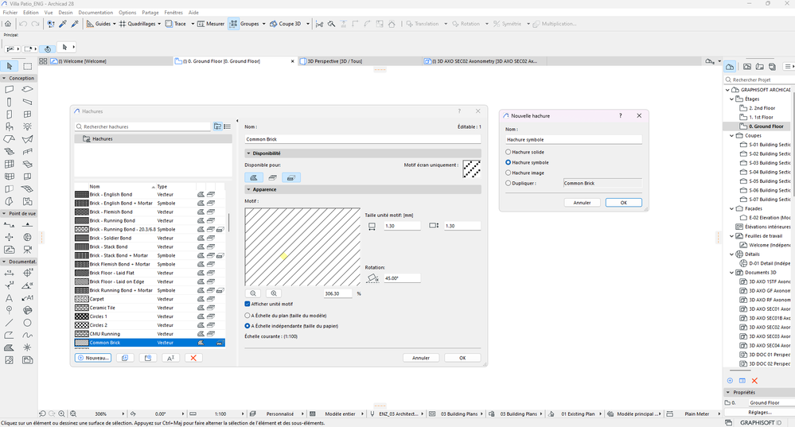This screenshot has height=427, width=795.
Task: Open the Project Map navigator icon
Action: [730, 67]
